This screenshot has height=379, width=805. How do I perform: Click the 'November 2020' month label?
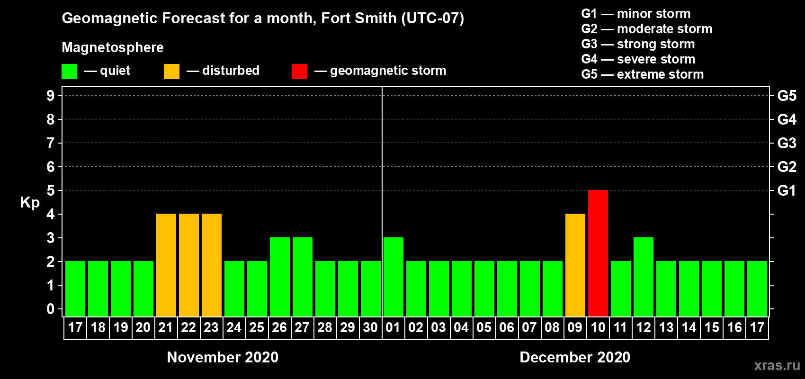(x=223, y=357)
